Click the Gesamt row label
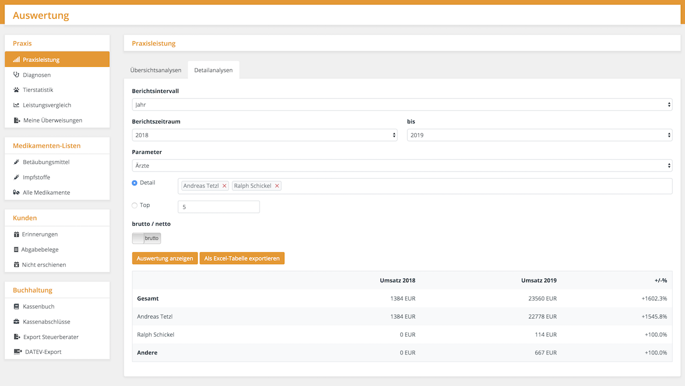The width and height of the screenshot is (685, 386). tap(148, 298)
